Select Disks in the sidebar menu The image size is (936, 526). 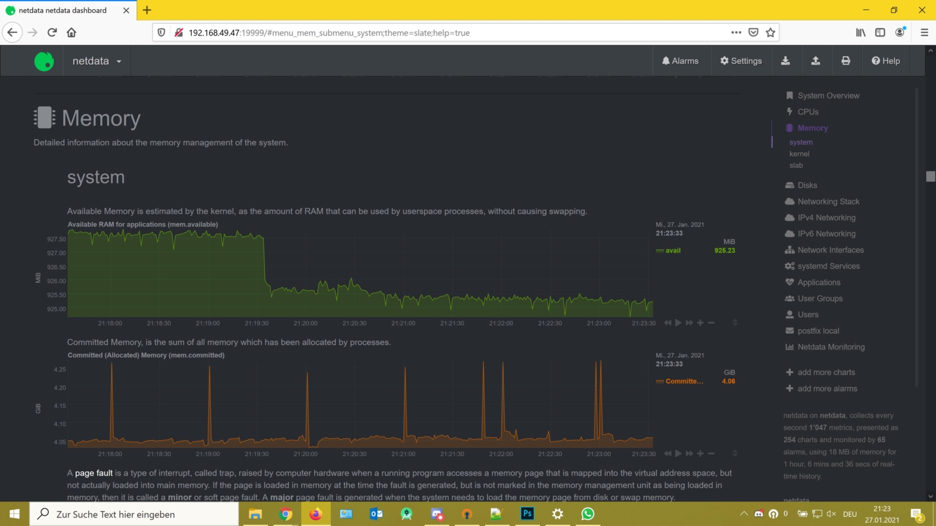[x=807, y=185]
